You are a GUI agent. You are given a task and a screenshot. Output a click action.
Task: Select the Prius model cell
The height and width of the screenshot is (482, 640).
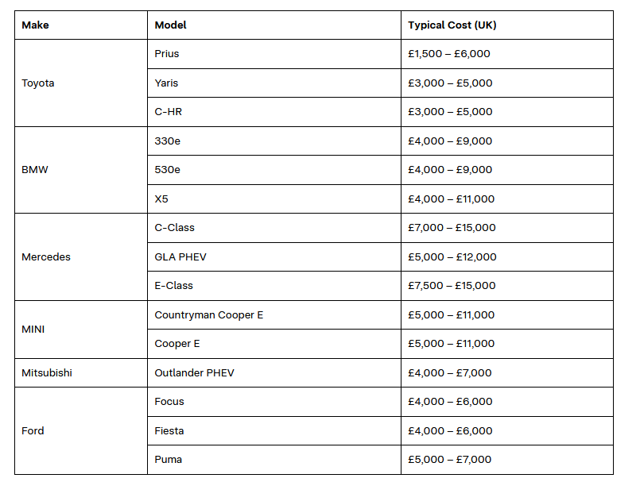(x=167, y=54)
